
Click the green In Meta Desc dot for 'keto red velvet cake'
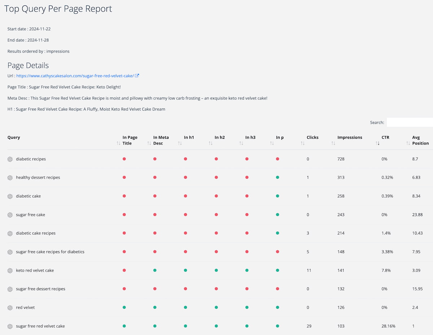point(155,270)
